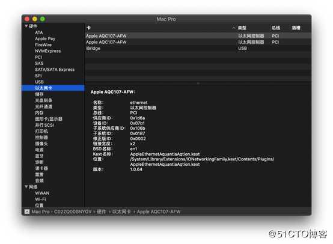Open 控制器 in the sidebar

pyautogui.click(x=41, y=138)
